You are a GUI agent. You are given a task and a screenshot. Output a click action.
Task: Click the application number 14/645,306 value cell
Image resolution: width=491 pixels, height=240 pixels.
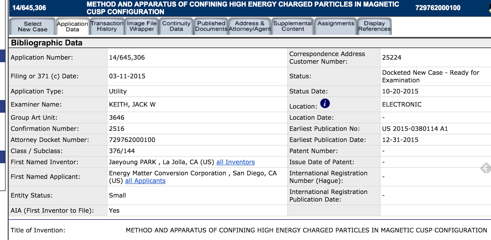pos(127,58)
